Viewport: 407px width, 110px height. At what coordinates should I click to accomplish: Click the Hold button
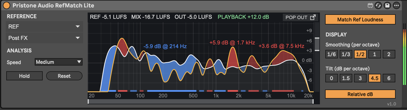click(24, 76)
